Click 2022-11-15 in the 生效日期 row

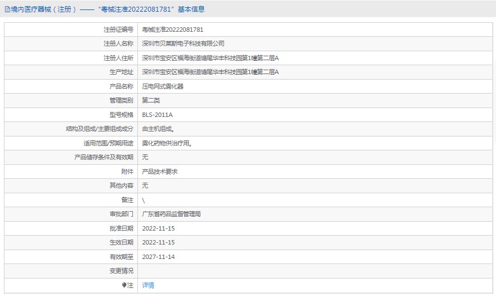(x=158, y=242)
